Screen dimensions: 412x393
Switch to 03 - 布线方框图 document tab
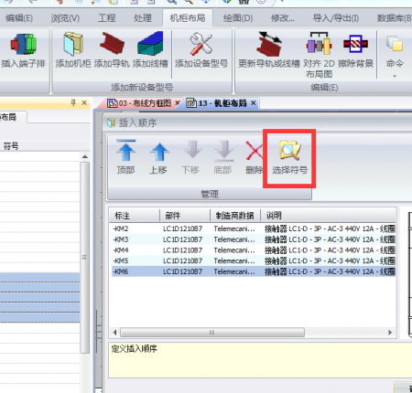coord(140,103)
